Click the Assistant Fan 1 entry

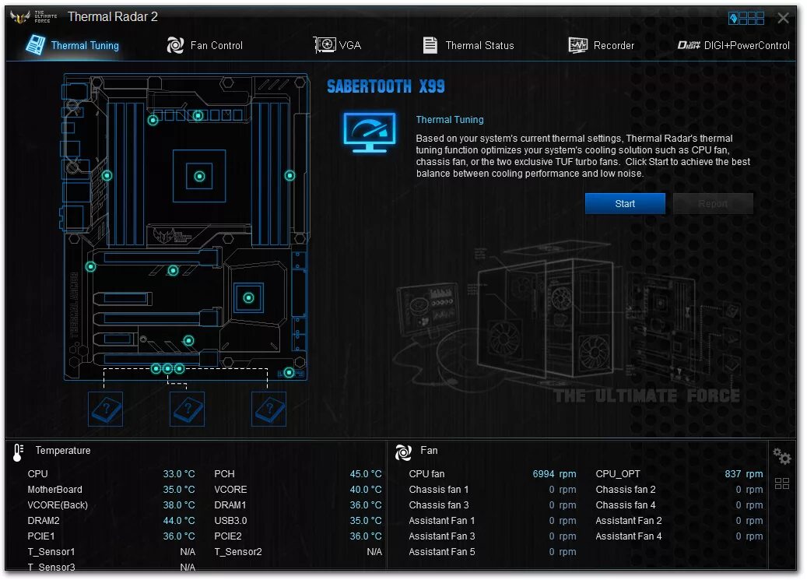(493, 521)
